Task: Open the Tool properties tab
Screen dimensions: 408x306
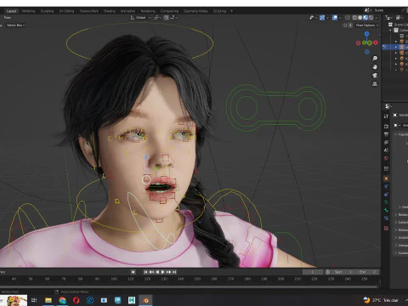Action: (x=386, y=116)
